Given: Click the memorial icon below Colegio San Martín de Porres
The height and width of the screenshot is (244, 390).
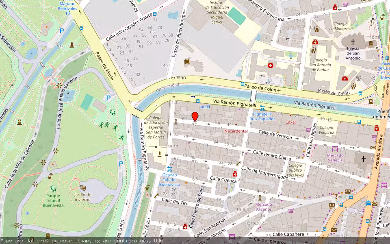Looking at the screenshot, I should point(159,155).
